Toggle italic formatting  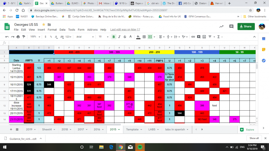pos(120,37)
